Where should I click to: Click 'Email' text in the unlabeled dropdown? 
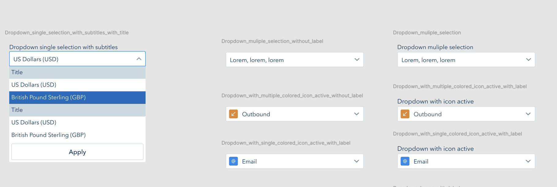(249, 162)
